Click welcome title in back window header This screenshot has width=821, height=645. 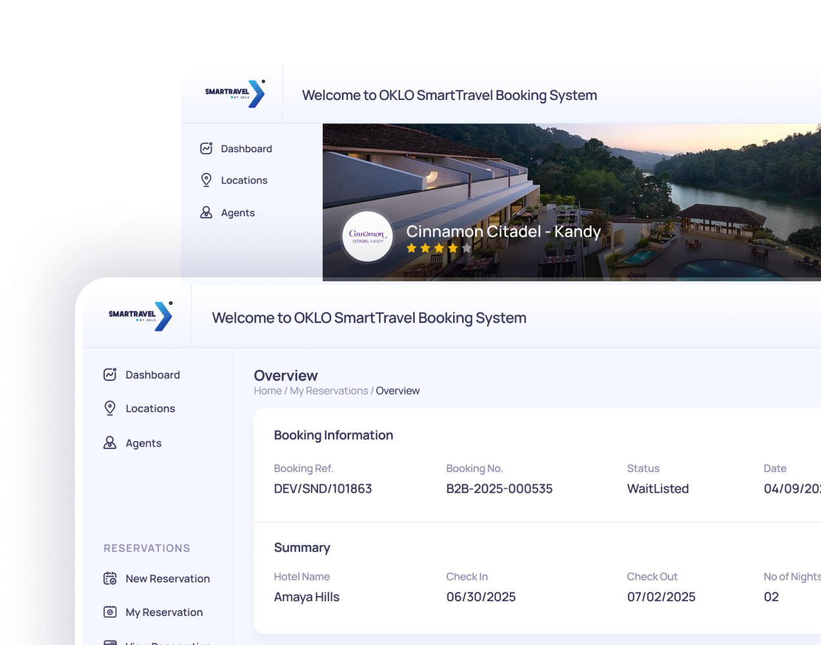tap(449, 95)
